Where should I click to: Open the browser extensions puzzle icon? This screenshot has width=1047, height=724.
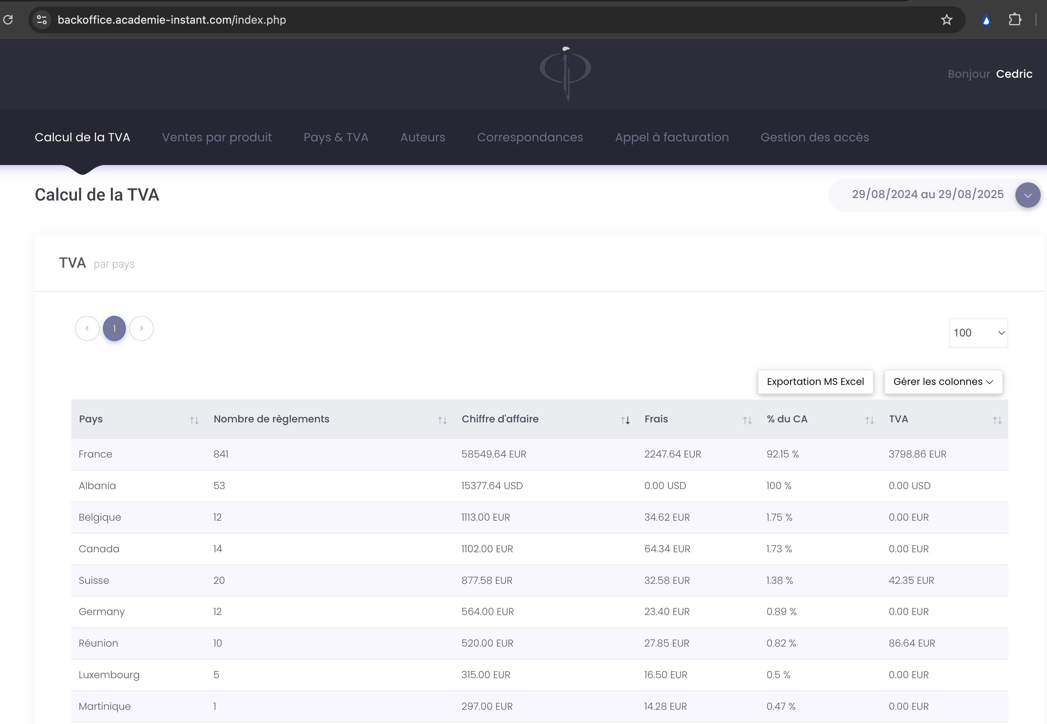(1015, 19)
